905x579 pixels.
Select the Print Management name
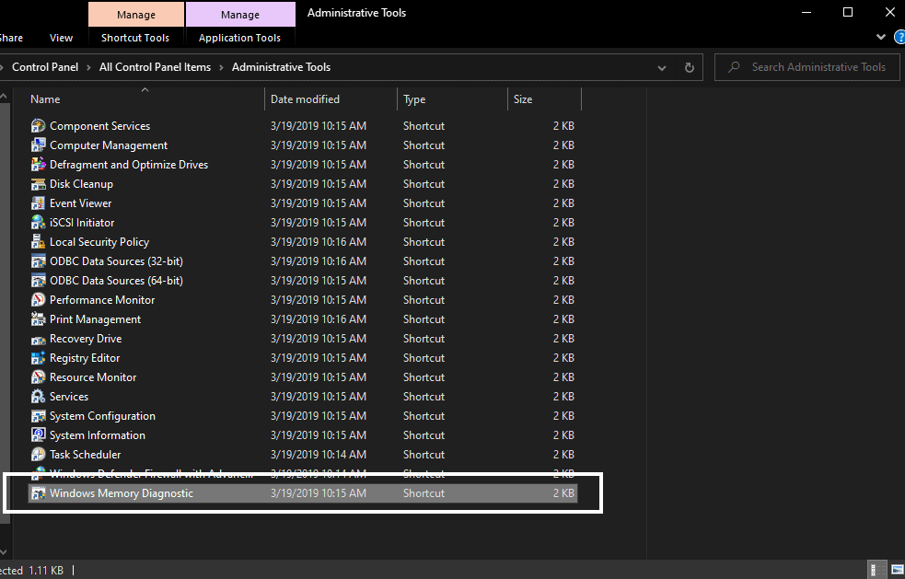coord(95,319)
